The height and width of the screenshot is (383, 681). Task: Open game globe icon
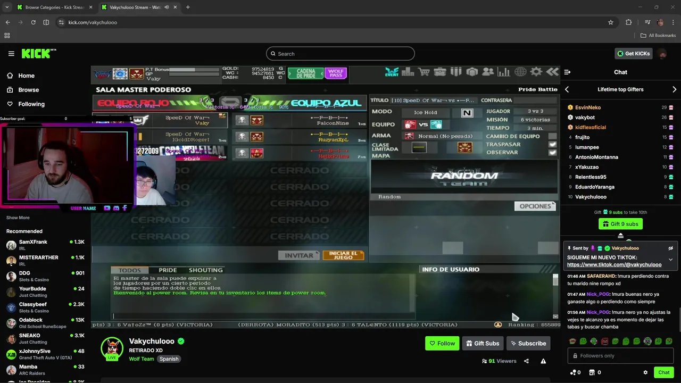tap(520, 72)
